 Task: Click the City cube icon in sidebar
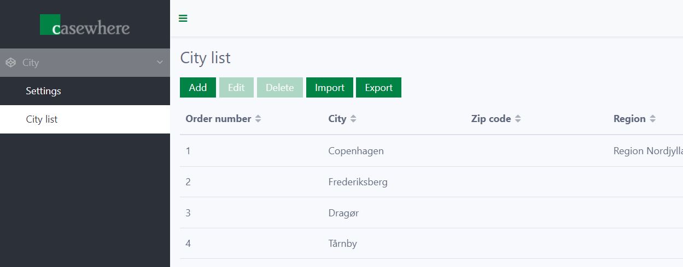(10, 63)
